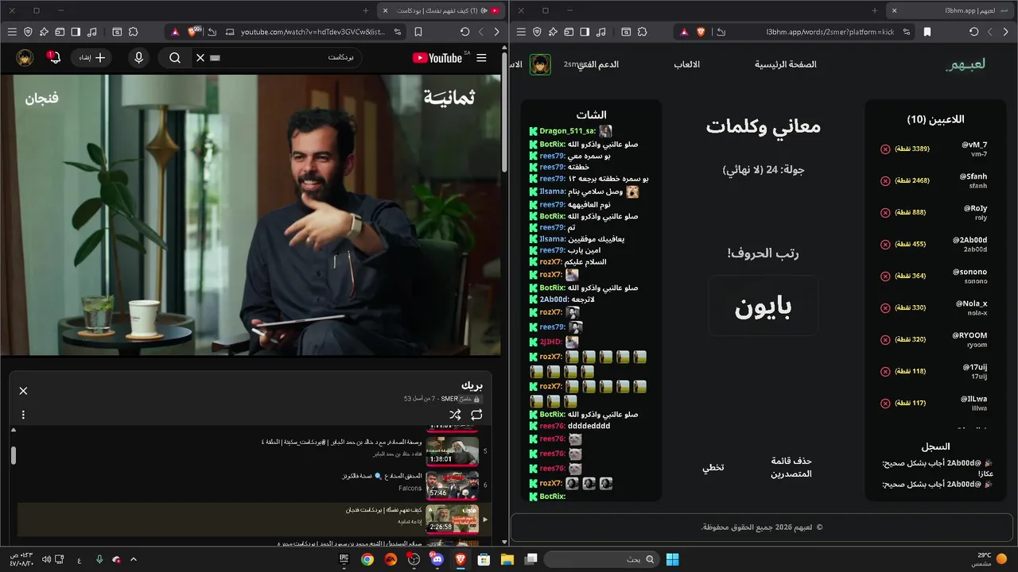
Task: Click YouTube URL address bar
Action: (312, 32)
